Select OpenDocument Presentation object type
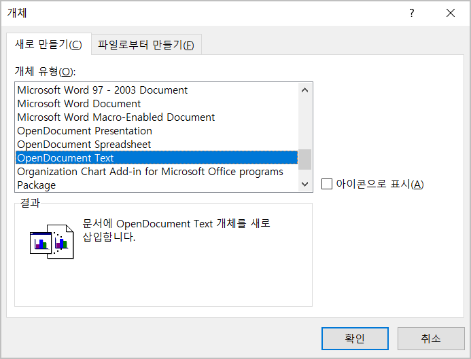The height and width of the screenshot is (359, 471). 156,131
